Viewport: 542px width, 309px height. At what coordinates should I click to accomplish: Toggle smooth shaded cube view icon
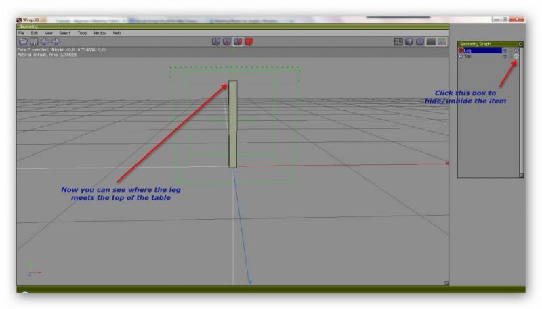pyautogui.click(x=420, y=42)
